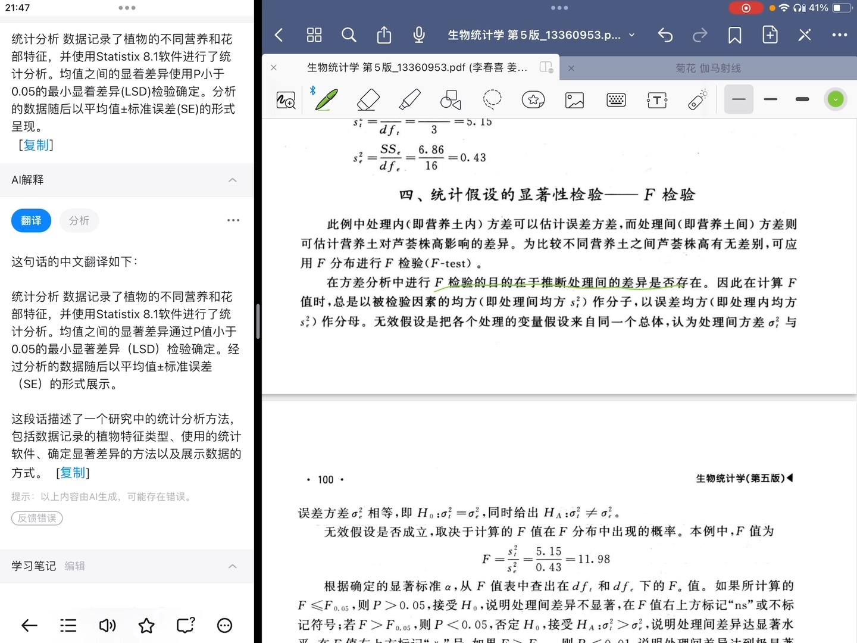Image resolution: width=857 pixels, height=643 pixels.
Task: Go back with bottom left arrow
Action: (x=29, y=625)
